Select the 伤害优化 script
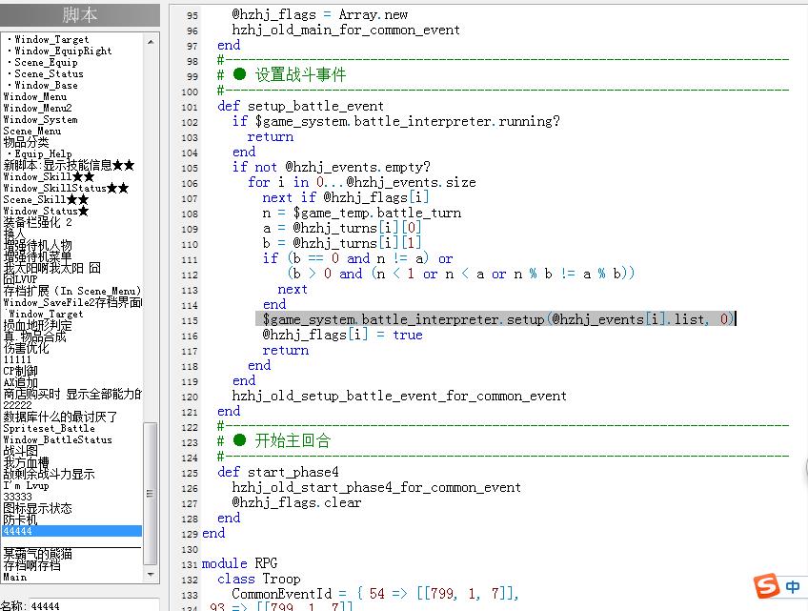Viewport: 808px width, 611px height. (x=27, y=348)
